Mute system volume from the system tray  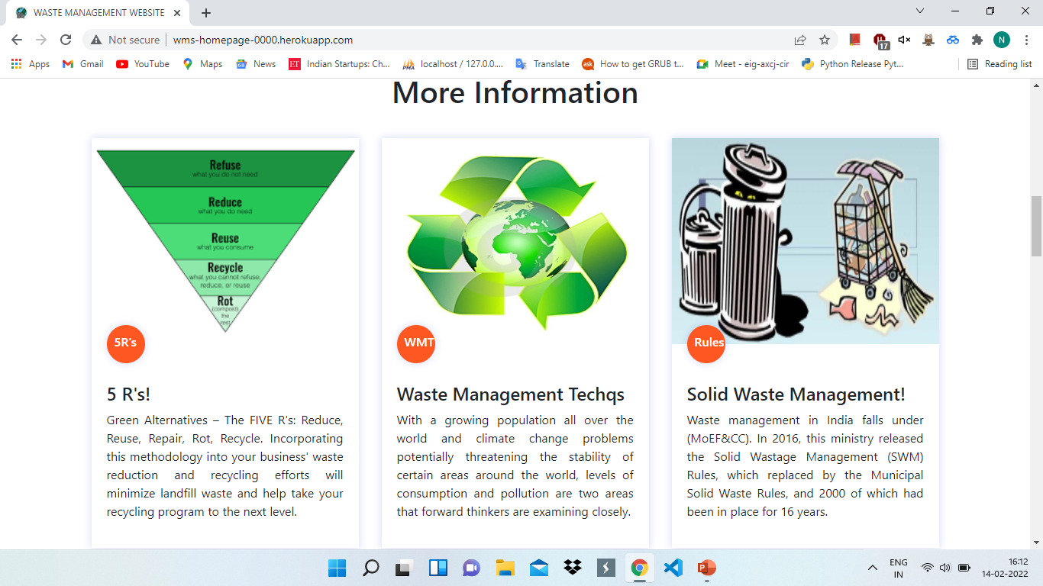(944, 568)
